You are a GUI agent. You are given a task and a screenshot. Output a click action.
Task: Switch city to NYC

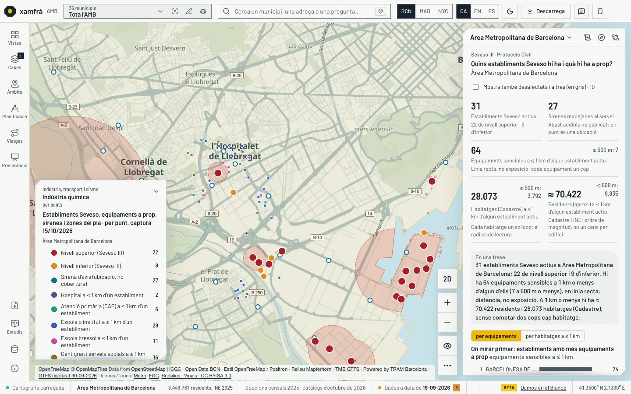click(x=443, y=11)
